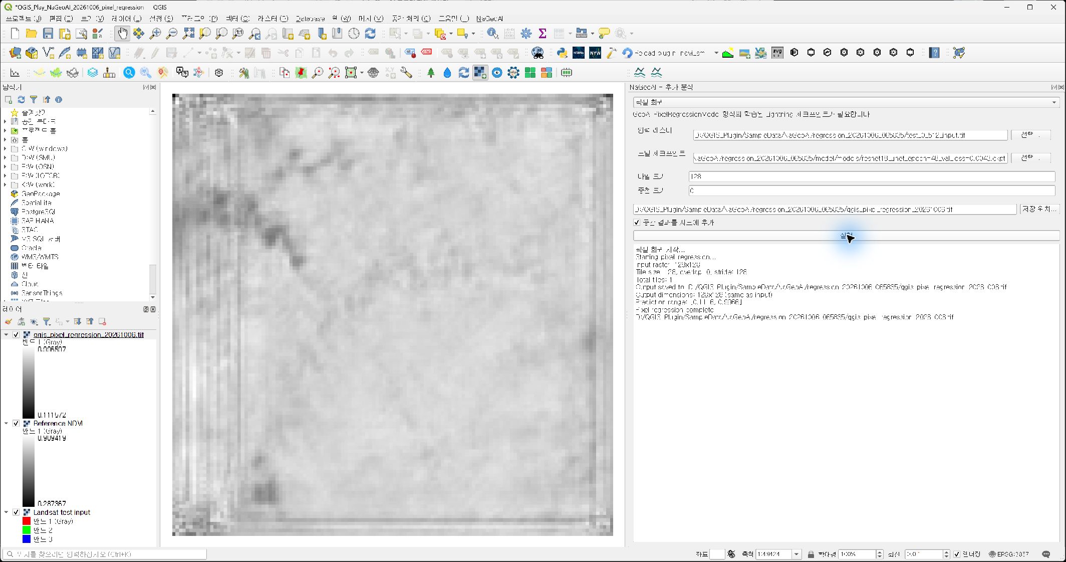Refresh the browser panel
Image resolution: width=1066 pixels, height=562 pixels.
coord(21,100)
